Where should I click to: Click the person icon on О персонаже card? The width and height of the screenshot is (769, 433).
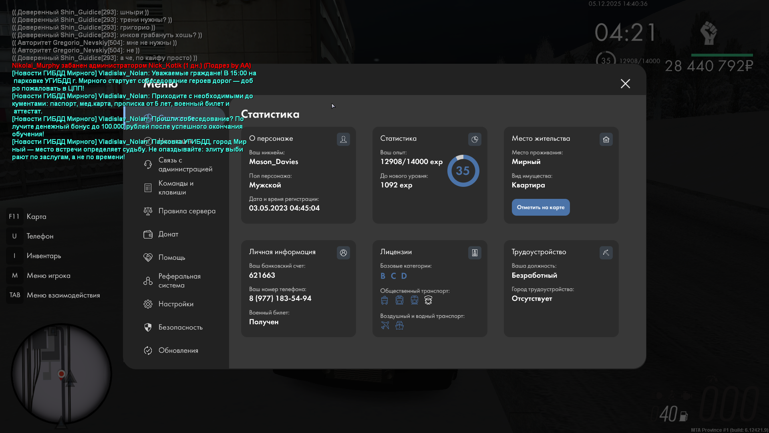coord(343,140)
